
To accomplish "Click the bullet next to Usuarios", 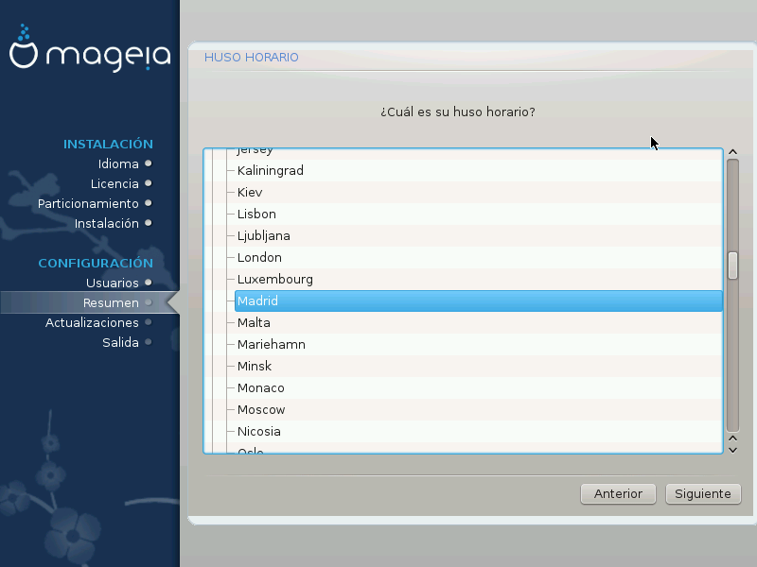I will pos(149,283).
